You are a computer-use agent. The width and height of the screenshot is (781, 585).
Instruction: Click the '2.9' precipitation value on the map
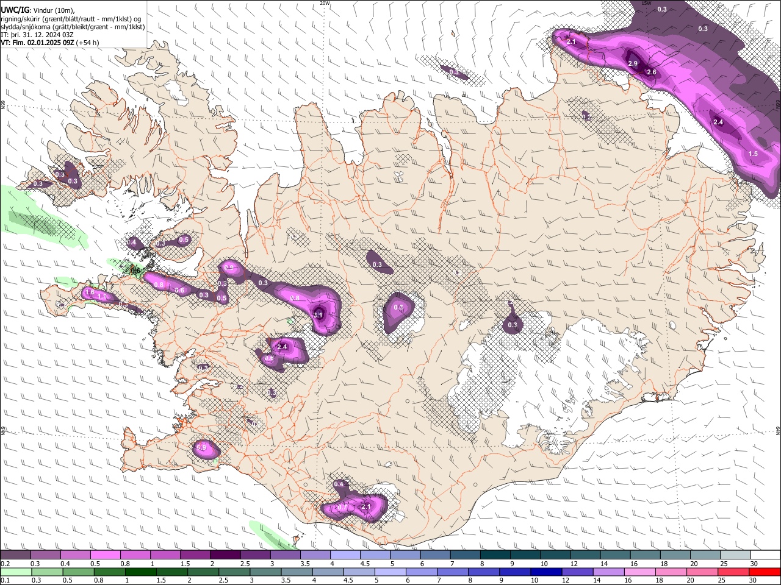[633, 64]
